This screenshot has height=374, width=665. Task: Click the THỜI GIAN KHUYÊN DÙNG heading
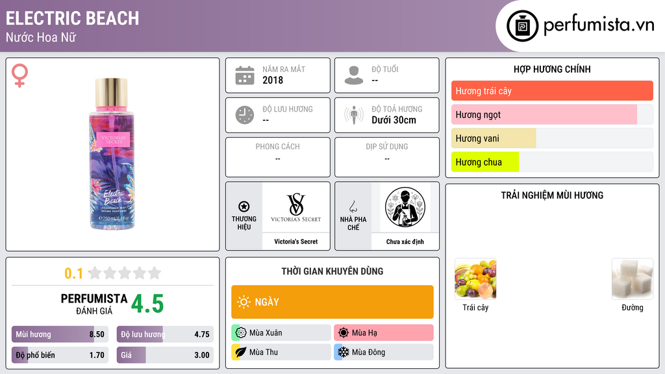(x=332, y=271)
